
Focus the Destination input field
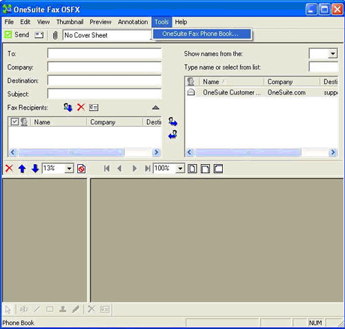tap(105, 81)
